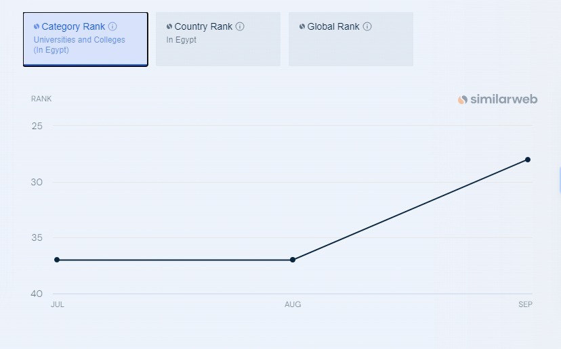The width and height of the screenshot is (561, 349).
Task: Click the RANK axis title
Action: coord(41,99)
